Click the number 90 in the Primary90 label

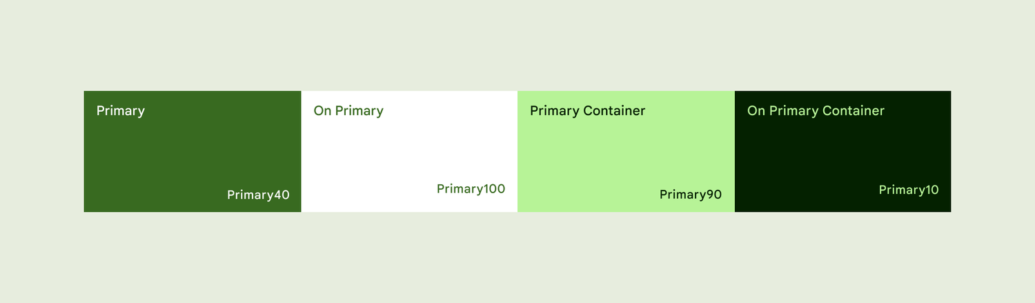click(714, 195)
